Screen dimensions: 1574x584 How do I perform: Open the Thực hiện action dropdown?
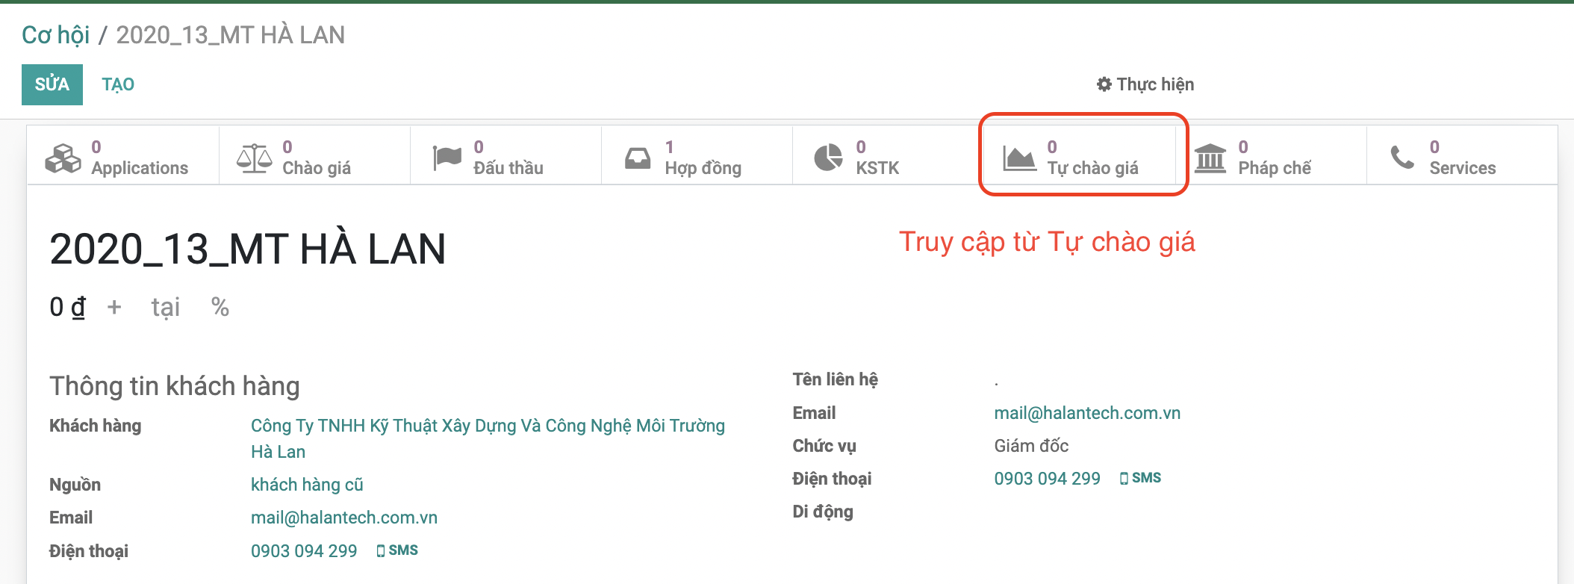point(1145,84)
